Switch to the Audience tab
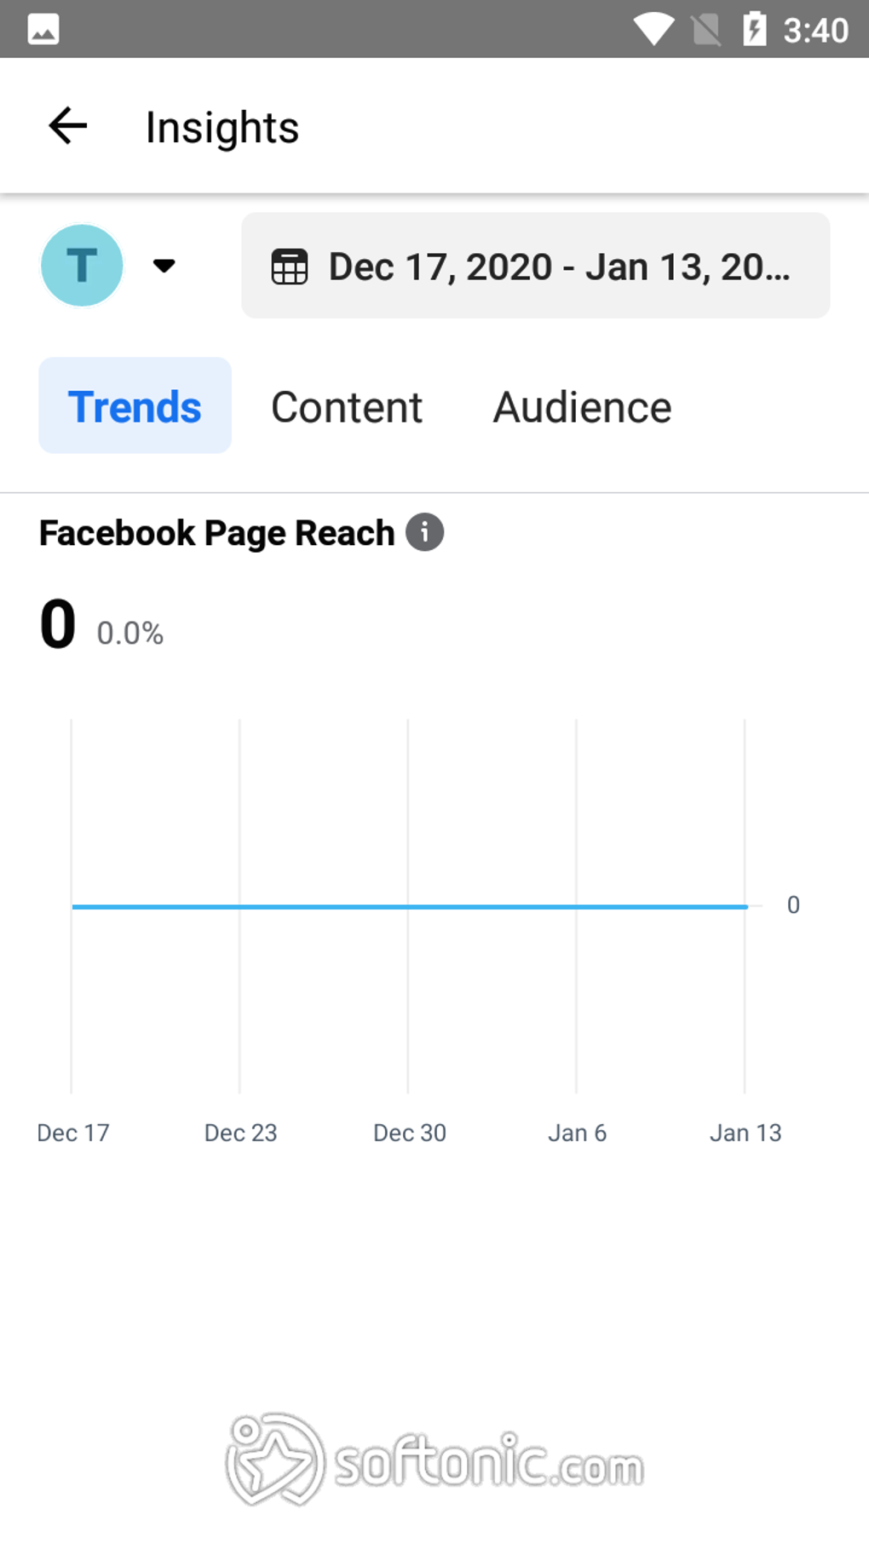 pos(583,407)
